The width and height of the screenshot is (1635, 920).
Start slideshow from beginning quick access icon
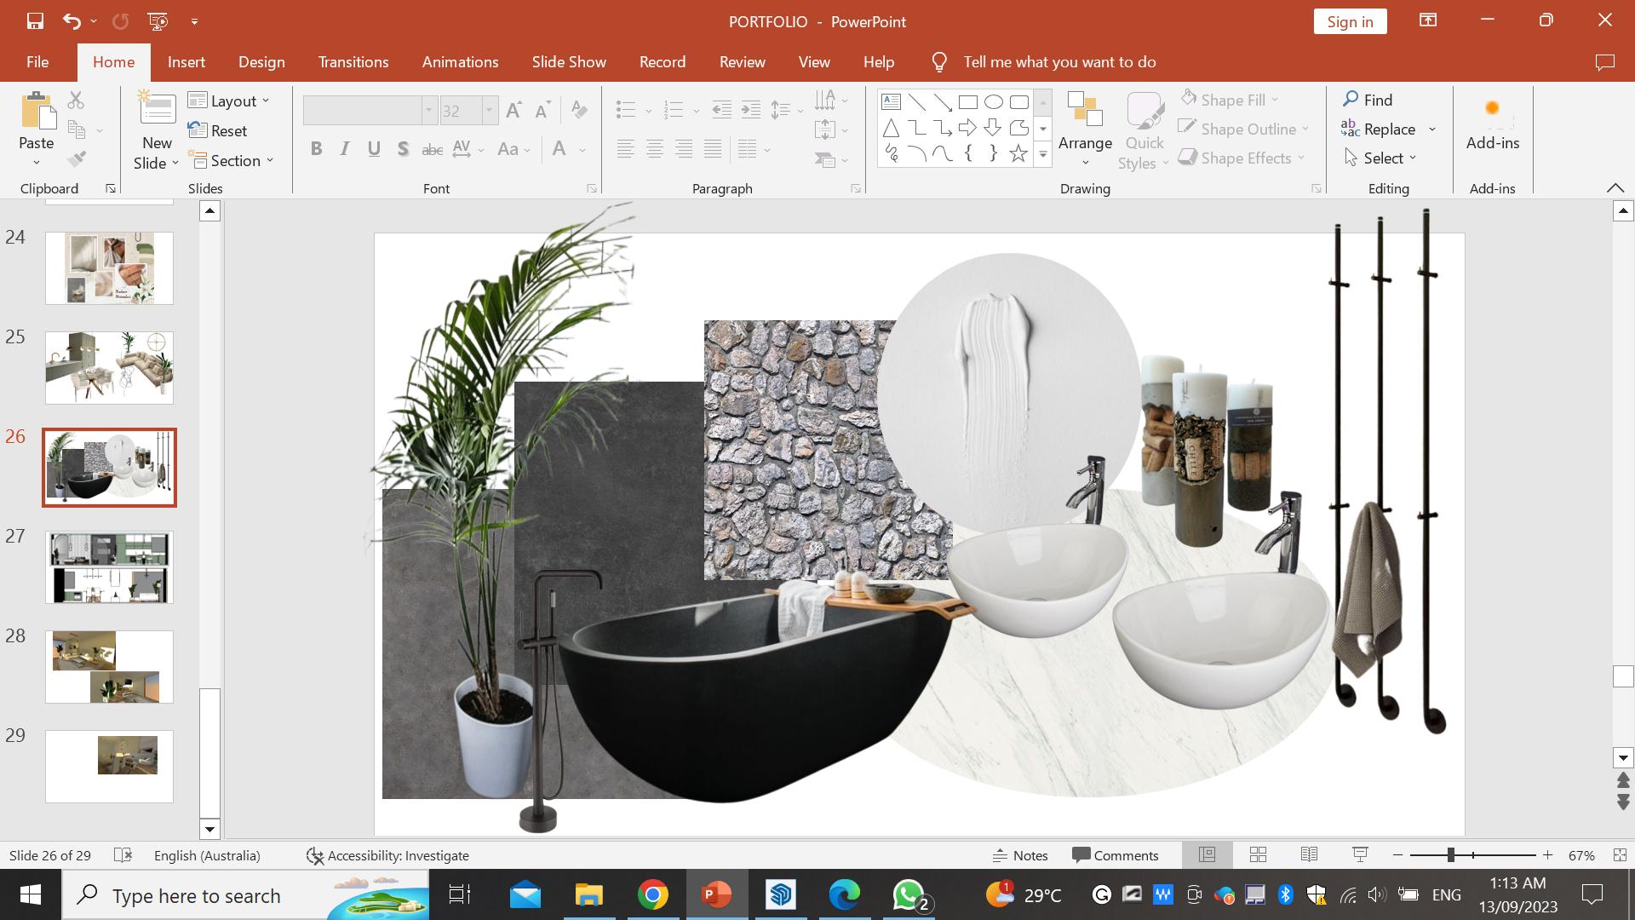pos(158,21)
